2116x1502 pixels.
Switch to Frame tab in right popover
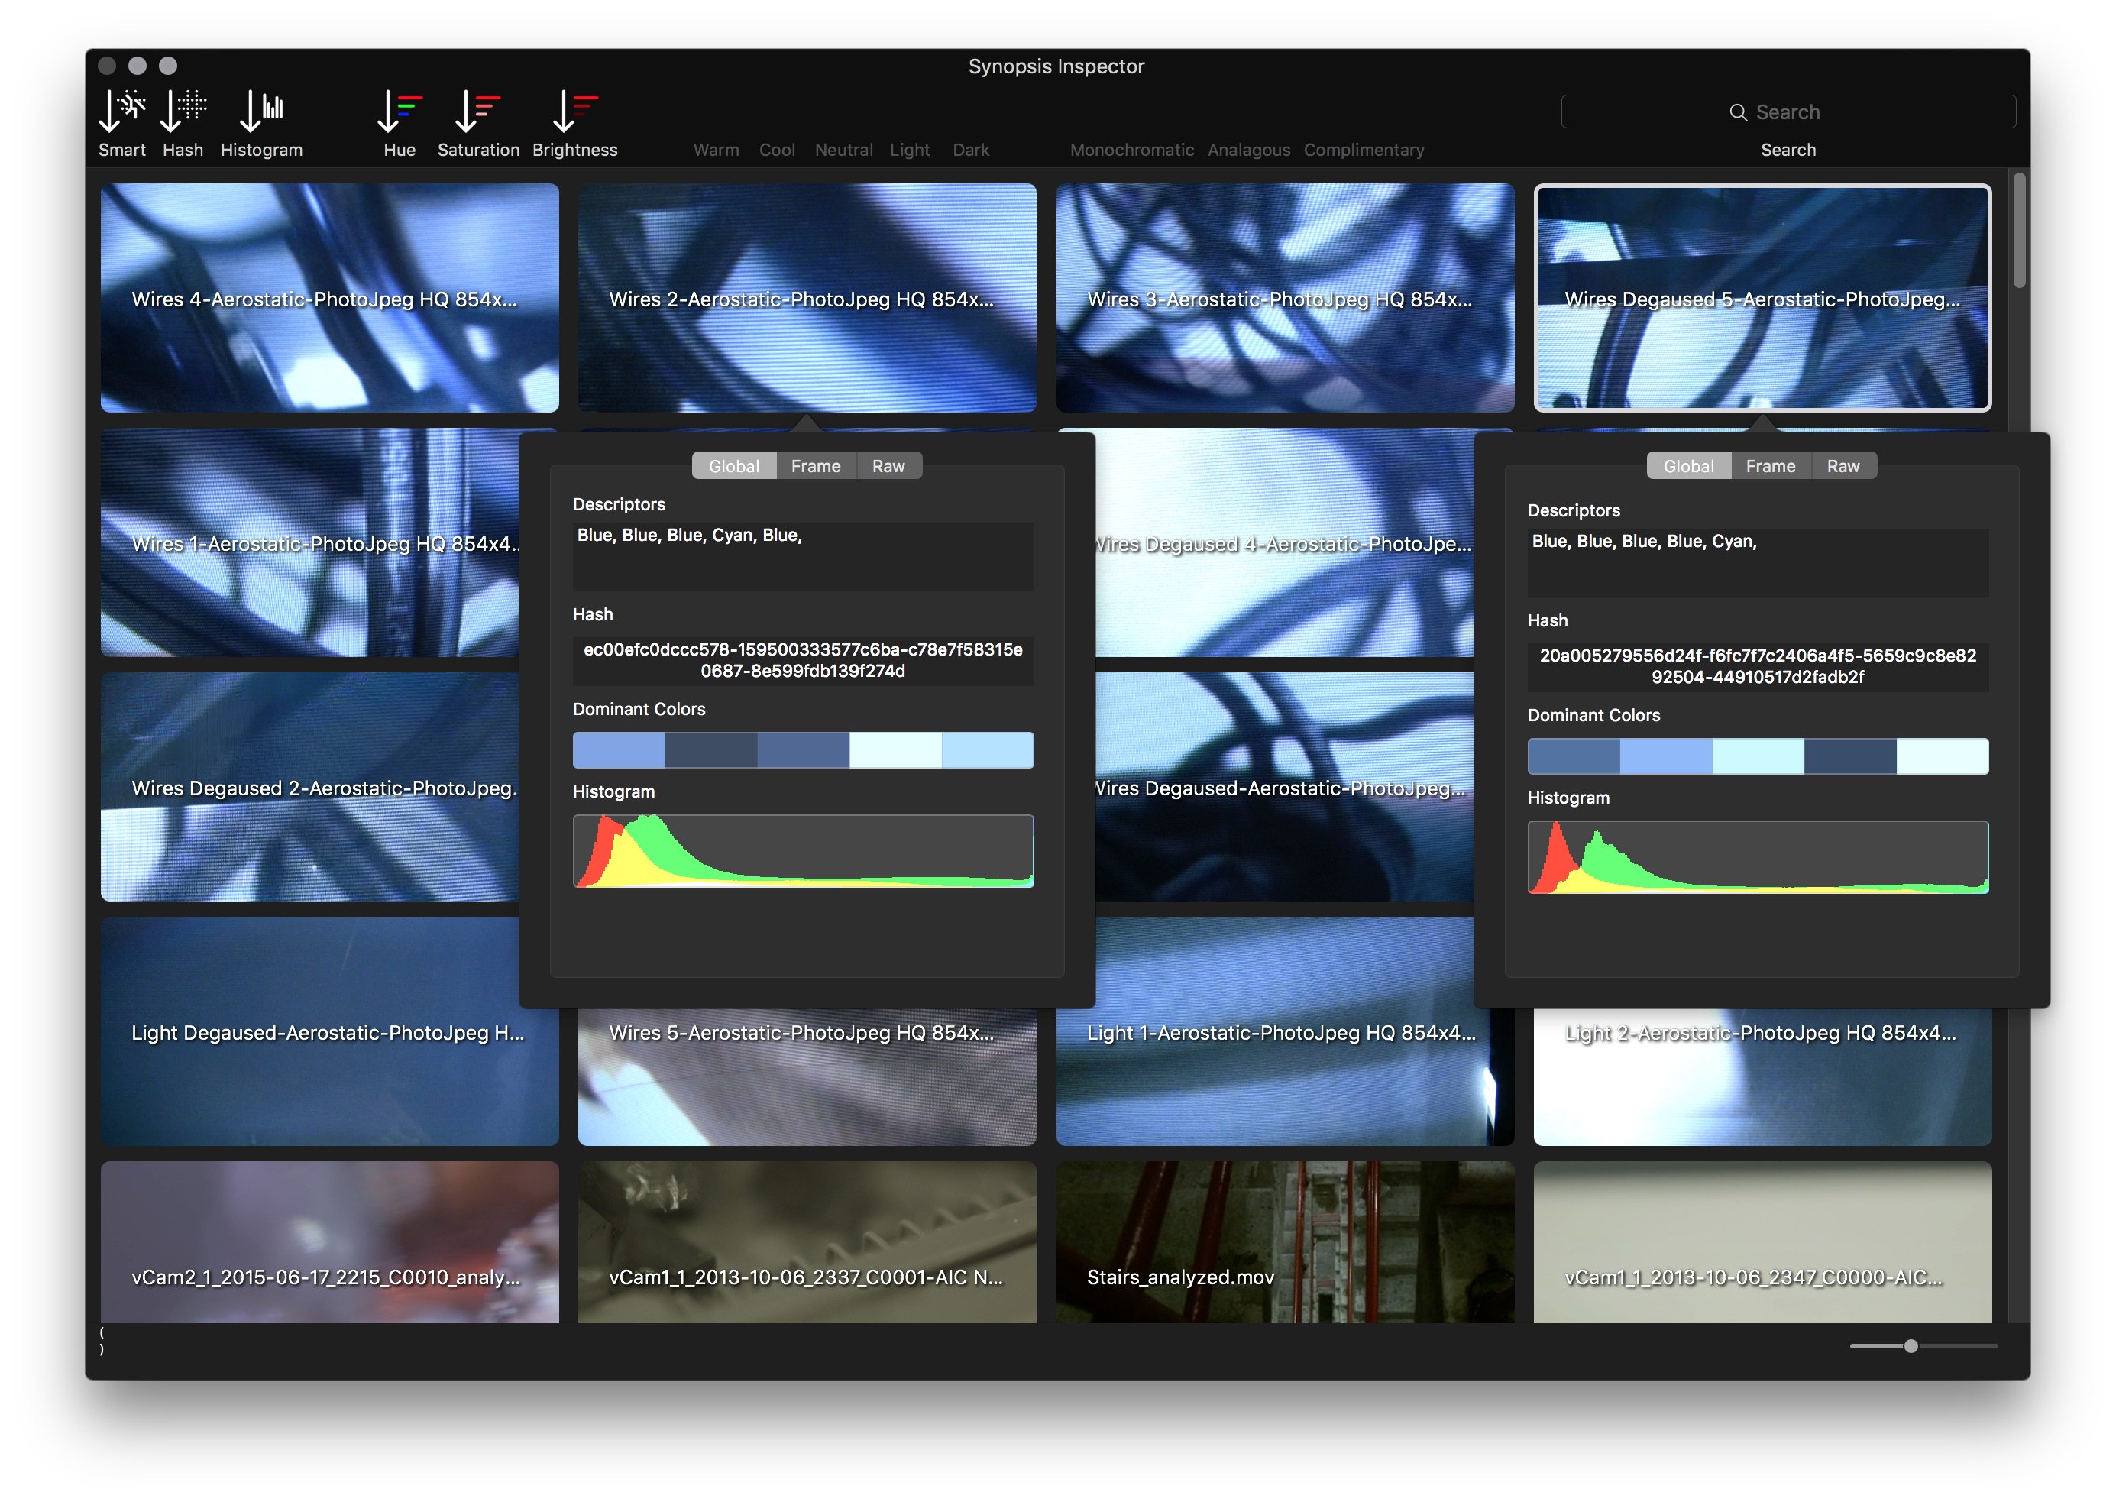[1770, 466]
